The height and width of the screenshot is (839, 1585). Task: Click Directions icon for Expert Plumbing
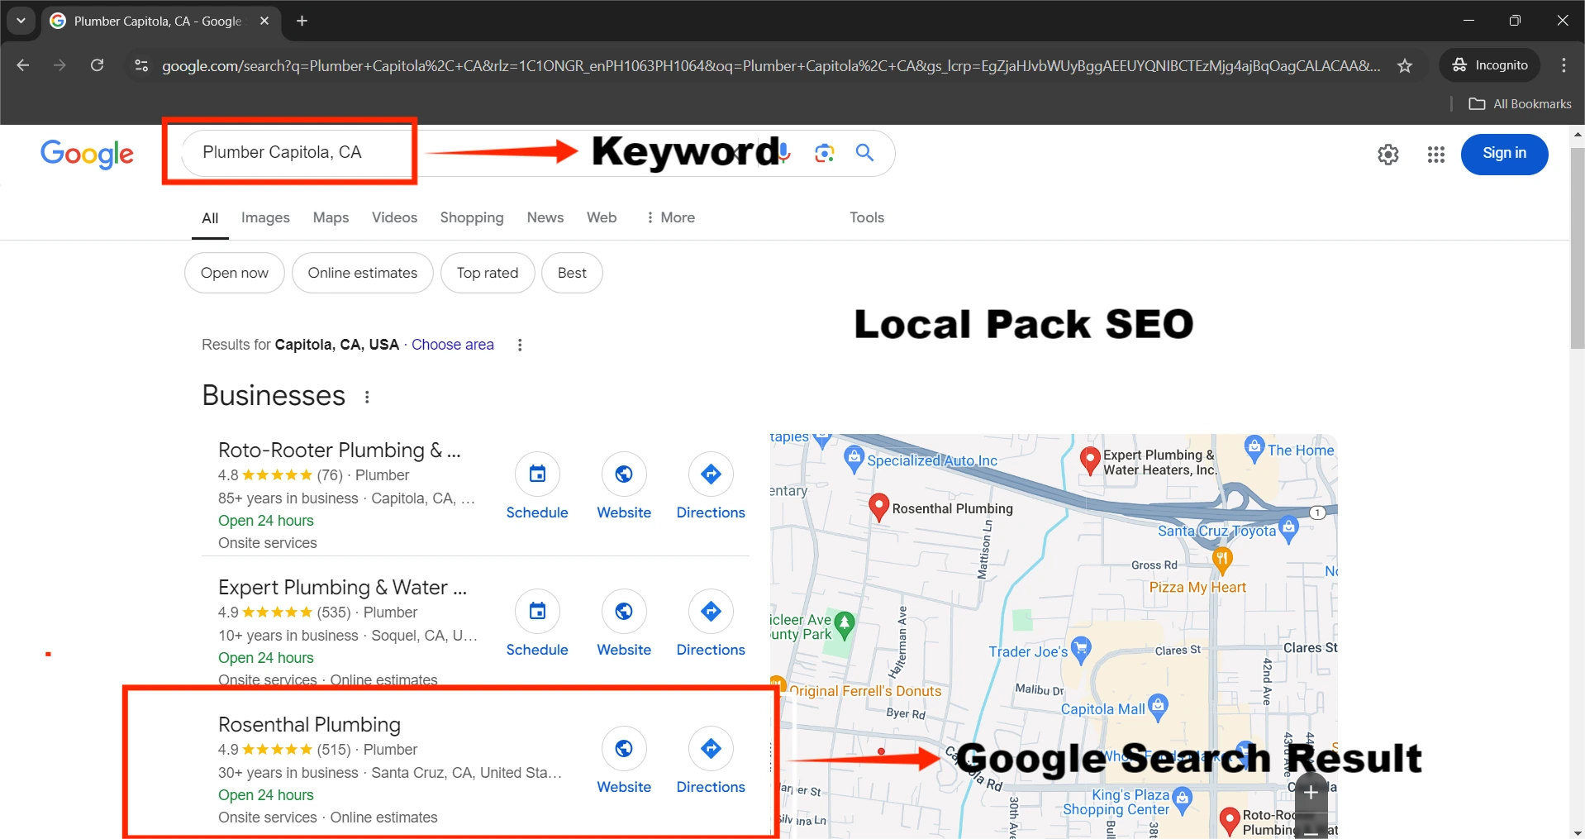click(711, 611)
